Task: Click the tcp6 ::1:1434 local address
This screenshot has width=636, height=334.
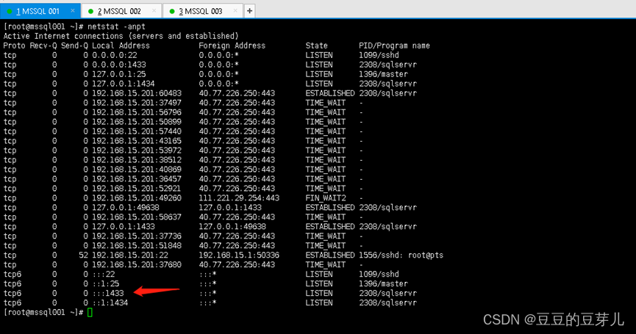Action: pyautogui.click(x=110, y=302)
